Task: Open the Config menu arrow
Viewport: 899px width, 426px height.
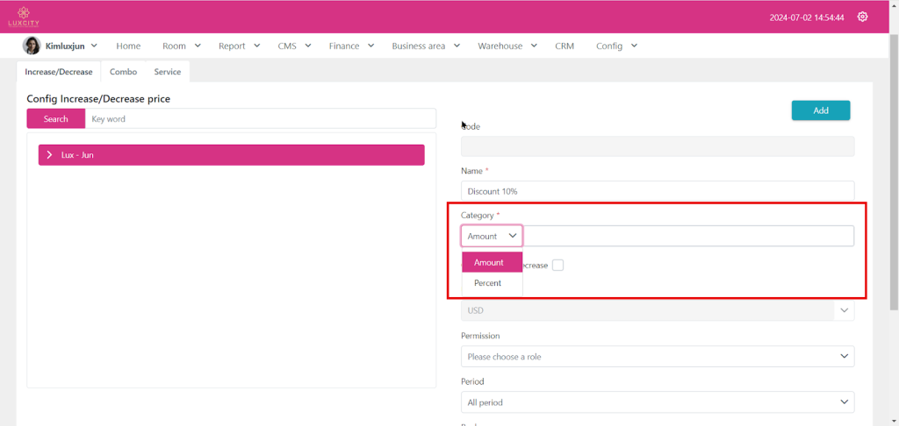Action: [633, 46]
